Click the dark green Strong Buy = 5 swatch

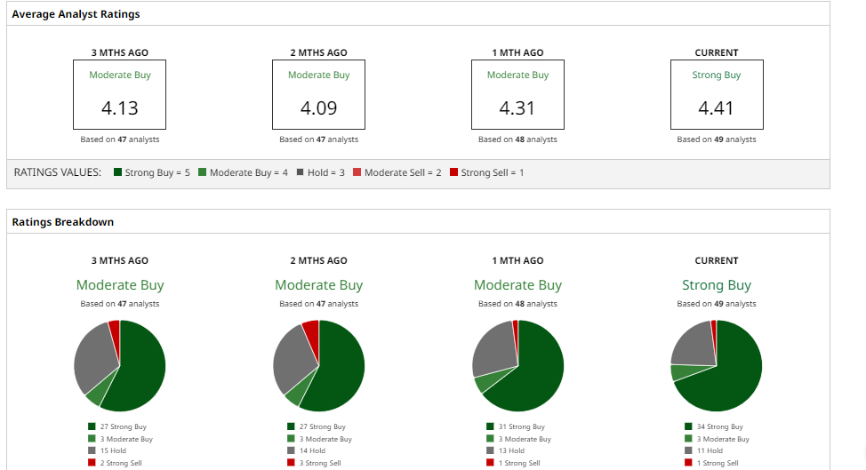click(117, 172)
